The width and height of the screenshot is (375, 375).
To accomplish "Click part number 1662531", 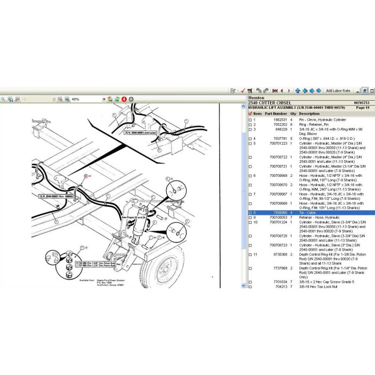I will 280,120.
